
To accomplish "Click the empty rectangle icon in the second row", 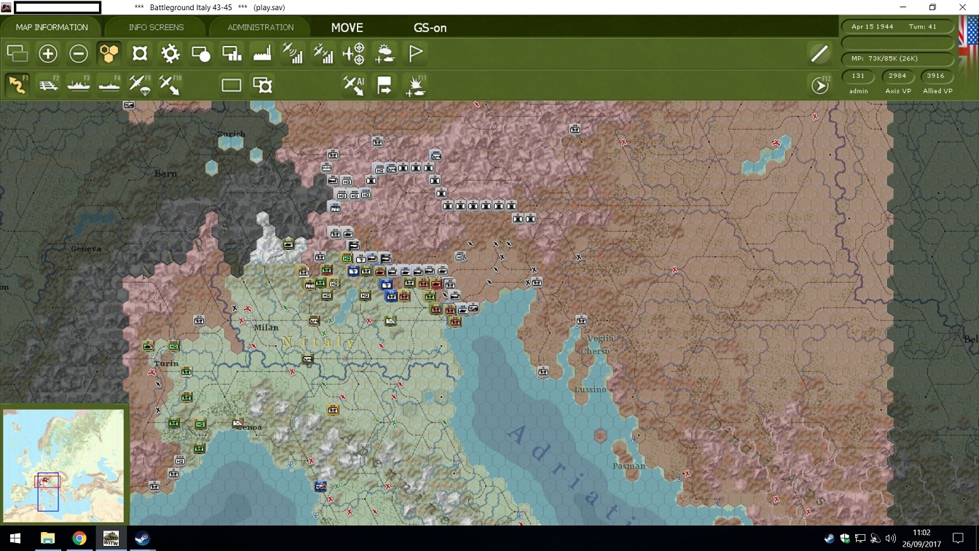I will [232, 85].
